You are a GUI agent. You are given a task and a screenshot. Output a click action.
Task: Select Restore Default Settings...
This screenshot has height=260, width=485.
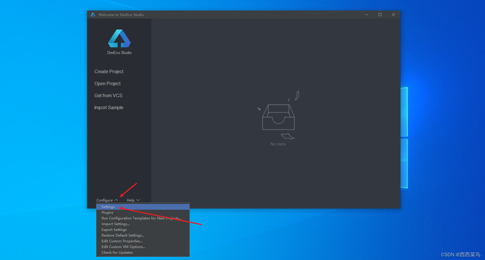click(x=143, y=235)
